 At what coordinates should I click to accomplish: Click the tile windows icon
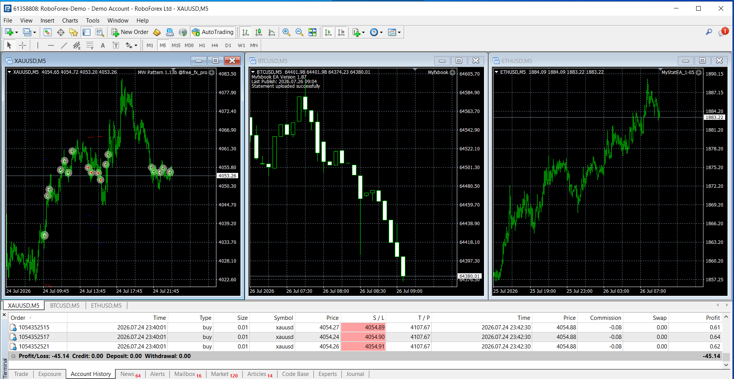click(x=312, y=32)
